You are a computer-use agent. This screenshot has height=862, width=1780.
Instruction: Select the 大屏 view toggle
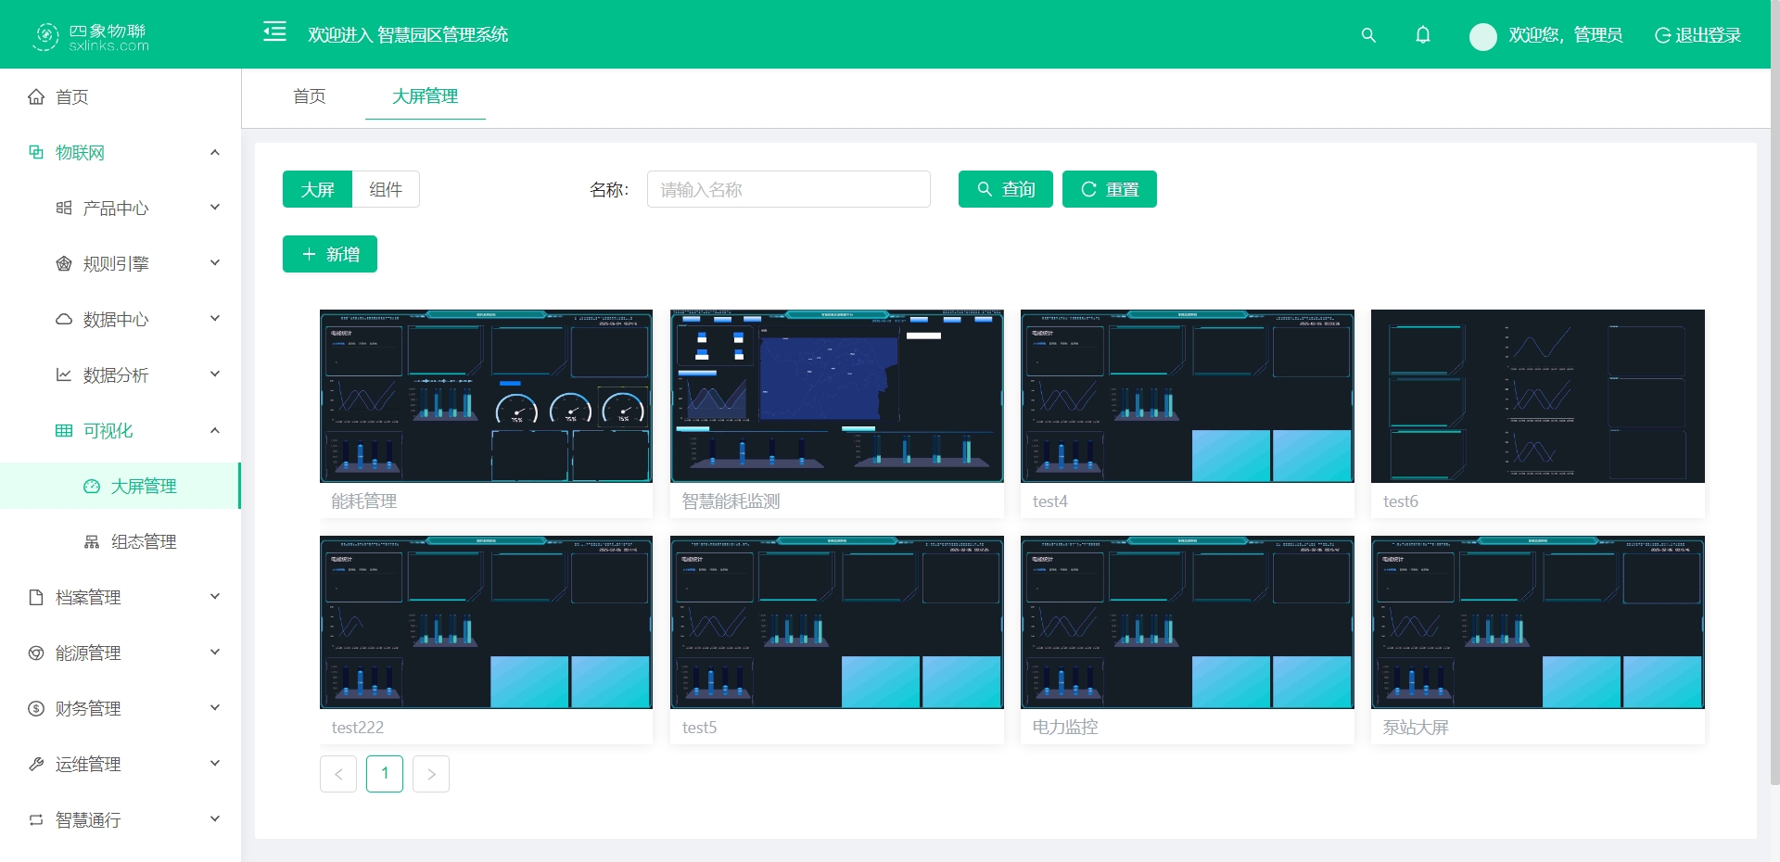click(x=317, y=190)
